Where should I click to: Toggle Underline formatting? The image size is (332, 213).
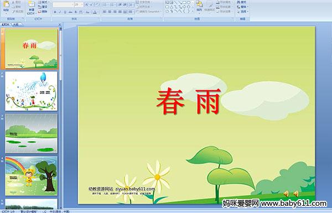[65, 12]
